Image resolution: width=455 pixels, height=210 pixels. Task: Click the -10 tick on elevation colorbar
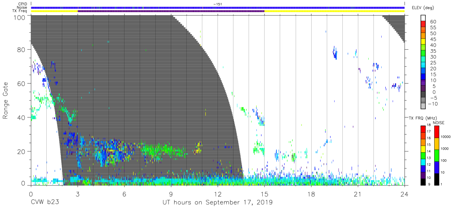pyautogui.click(x=432, y=104)
